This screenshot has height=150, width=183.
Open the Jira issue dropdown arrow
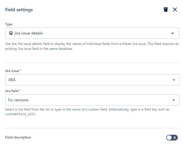(174, 80)
